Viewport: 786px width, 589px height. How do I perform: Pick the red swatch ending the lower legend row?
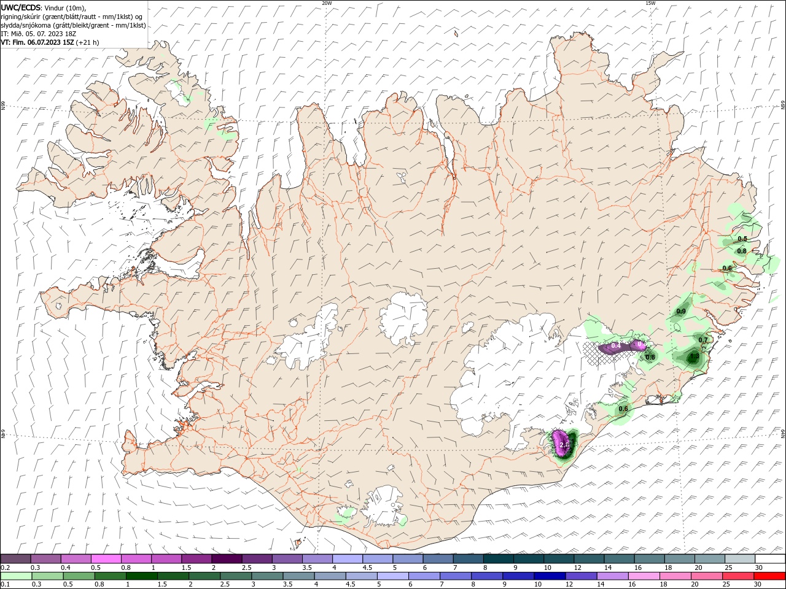[x=770, y=576]
